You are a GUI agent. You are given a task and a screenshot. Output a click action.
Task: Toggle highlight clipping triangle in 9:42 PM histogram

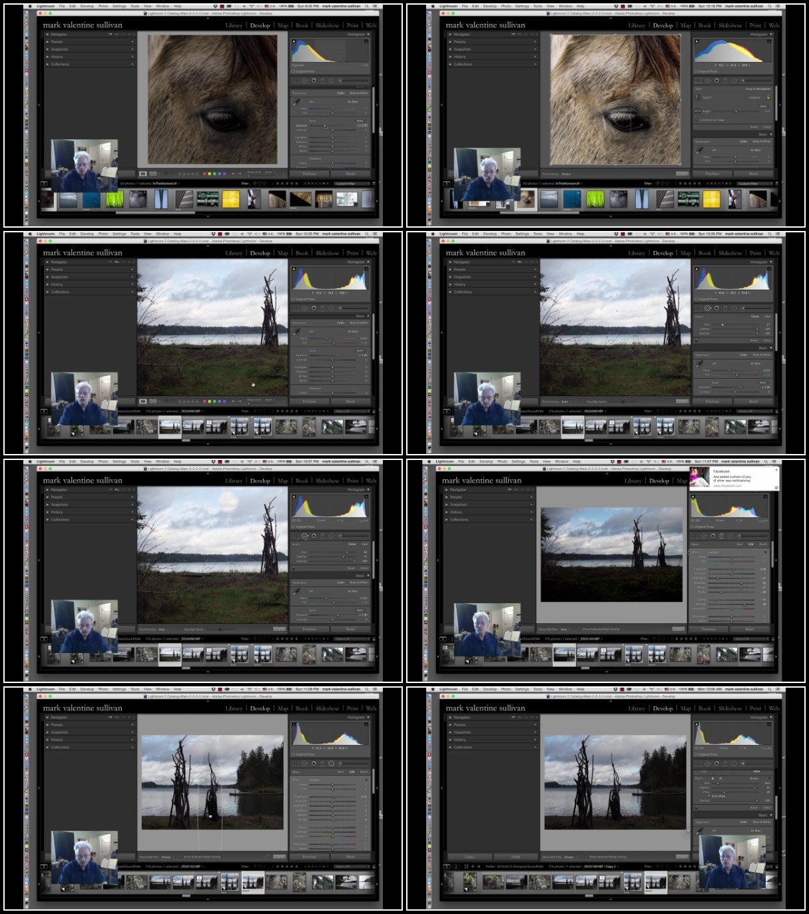(366, 41)
